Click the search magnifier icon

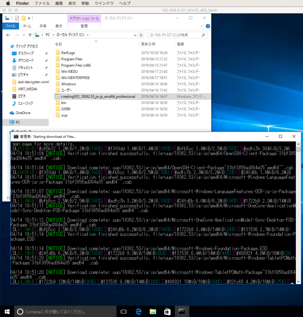(203, 35)
